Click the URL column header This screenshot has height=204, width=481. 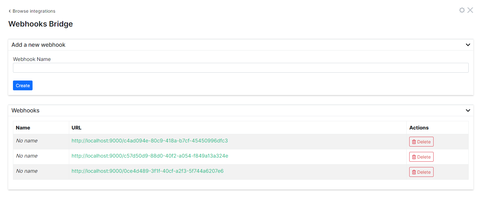[76, 128]
